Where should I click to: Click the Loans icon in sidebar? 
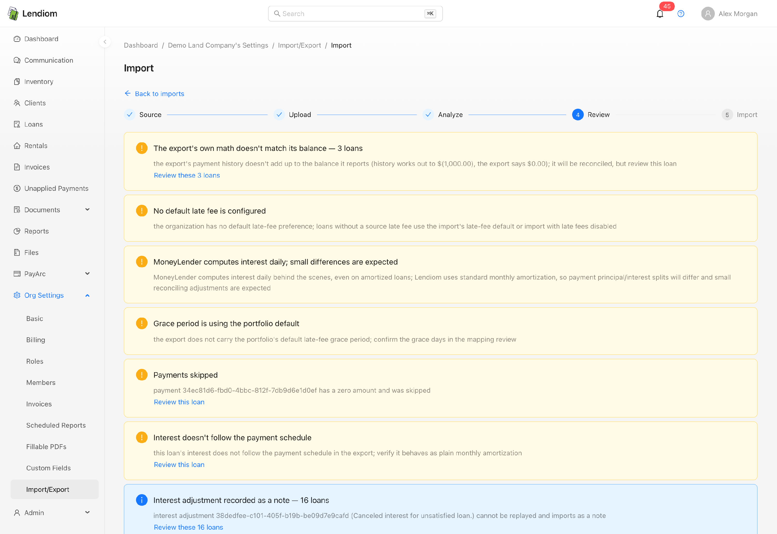(17, 125)
